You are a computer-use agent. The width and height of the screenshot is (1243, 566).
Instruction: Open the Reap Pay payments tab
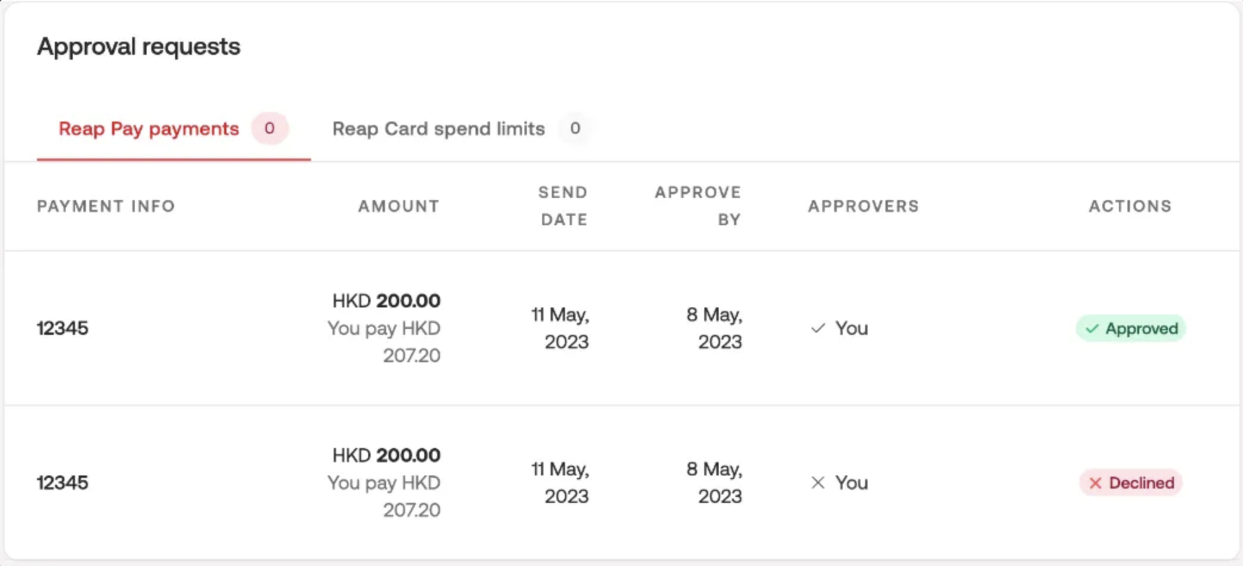click(149, 129)
